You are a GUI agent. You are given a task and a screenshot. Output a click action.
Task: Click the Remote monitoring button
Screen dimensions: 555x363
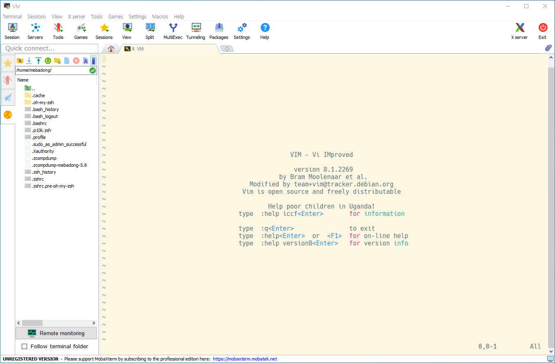coord(56,333)
